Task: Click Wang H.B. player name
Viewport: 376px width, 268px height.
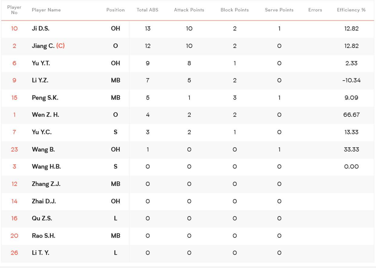Action: [46, 167]
